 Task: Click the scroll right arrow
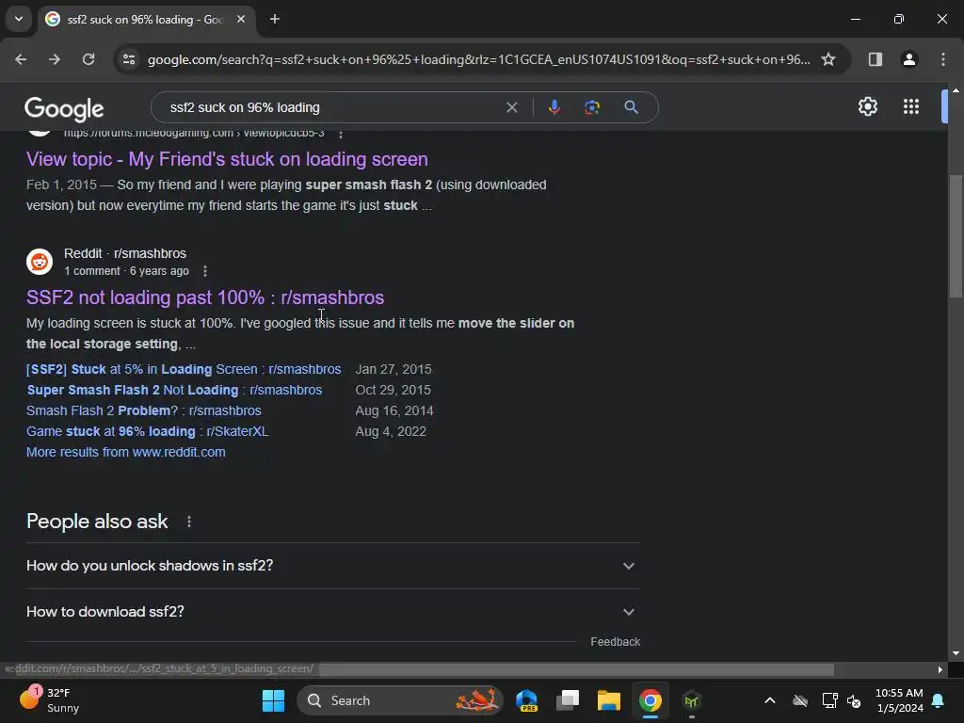coord(940,669)
